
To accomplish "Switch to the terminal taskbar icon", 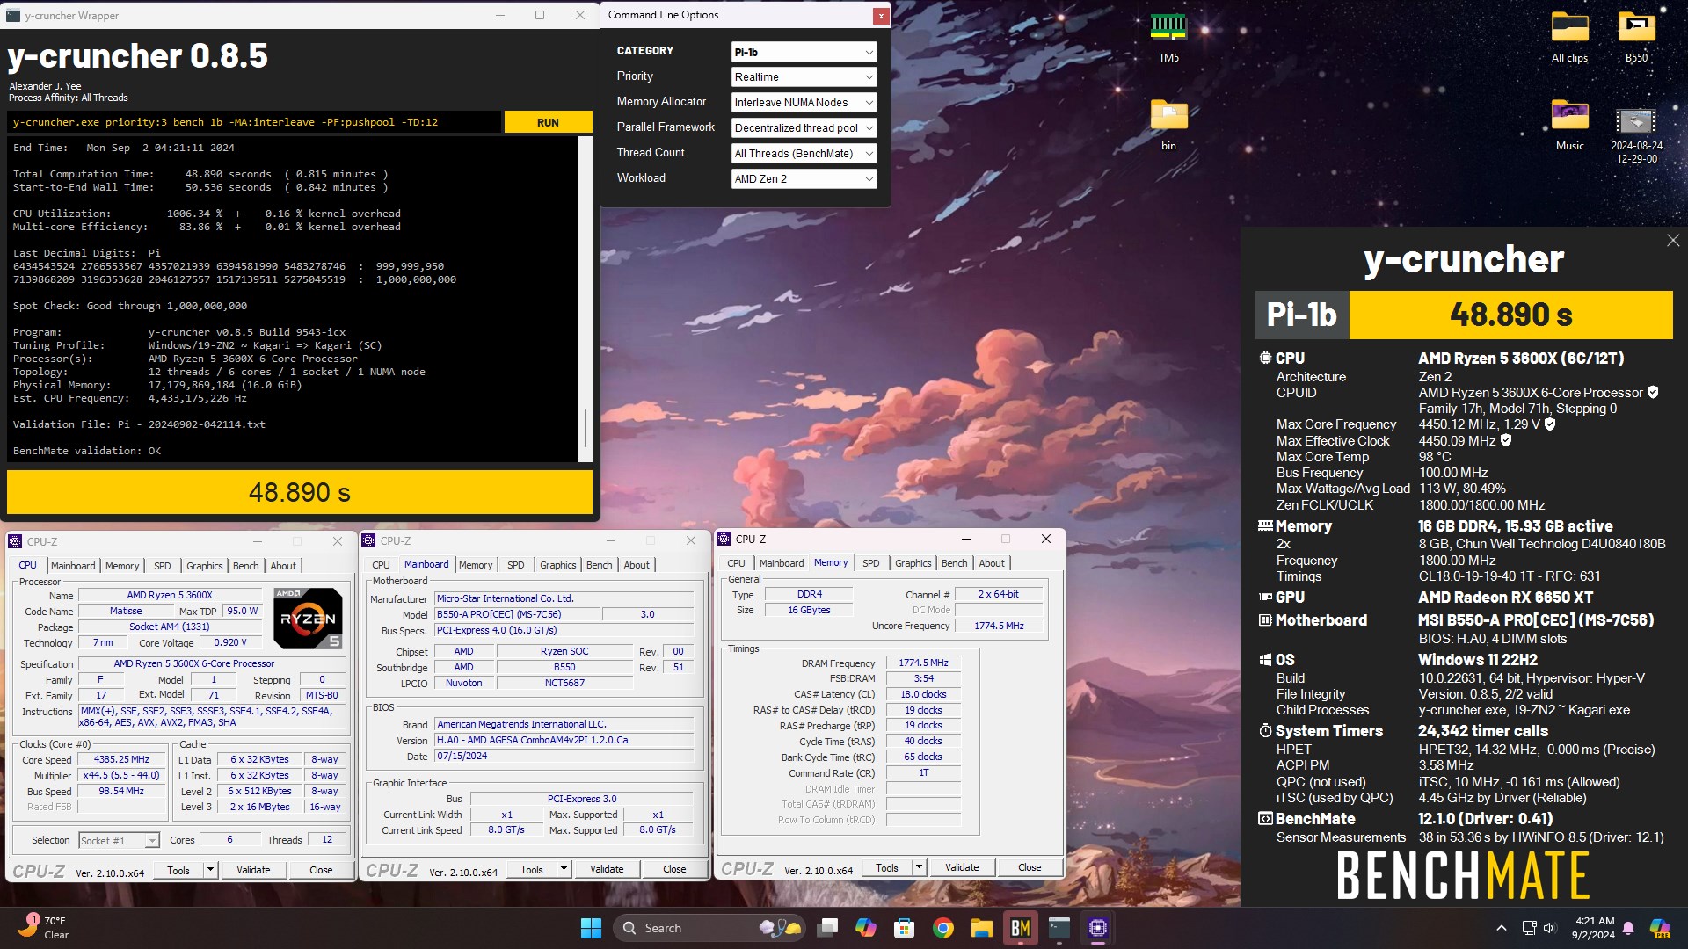I will pyautogui.click(x=1059, y=928).
